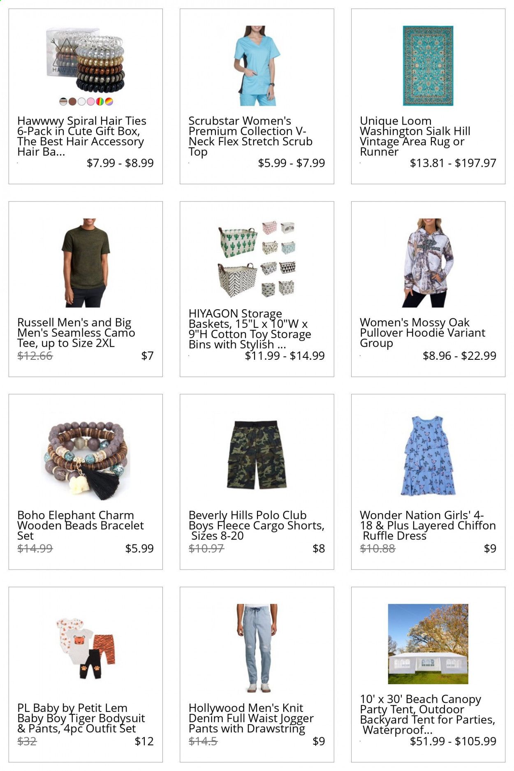Select the pink hair tie color swatch
The image size is (514, 771).
(90, 102)
